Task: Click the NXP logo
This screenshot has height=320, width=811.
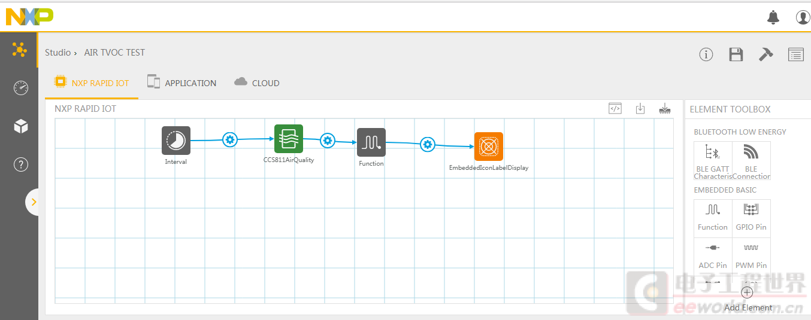Action: (29, 17)
